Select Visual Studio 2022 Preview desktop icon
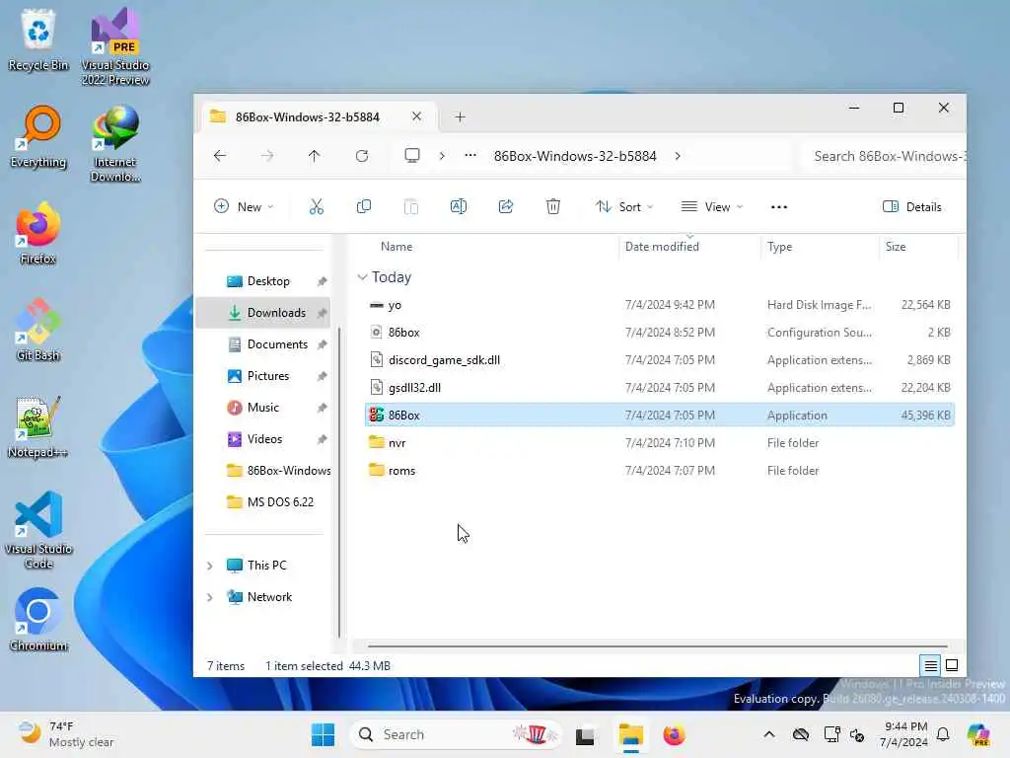1010x758 pixels. 114,46
